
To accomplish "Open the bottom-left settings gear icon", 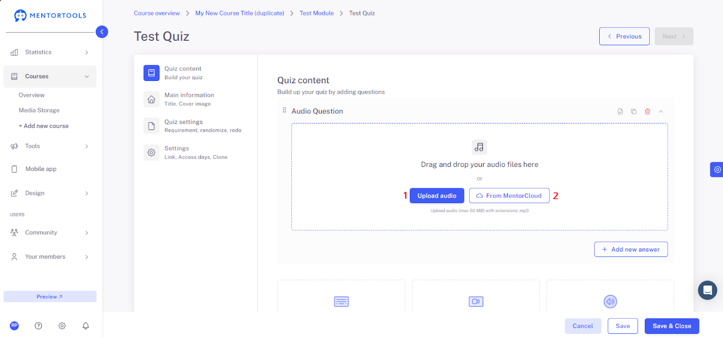I will [62, 326].
